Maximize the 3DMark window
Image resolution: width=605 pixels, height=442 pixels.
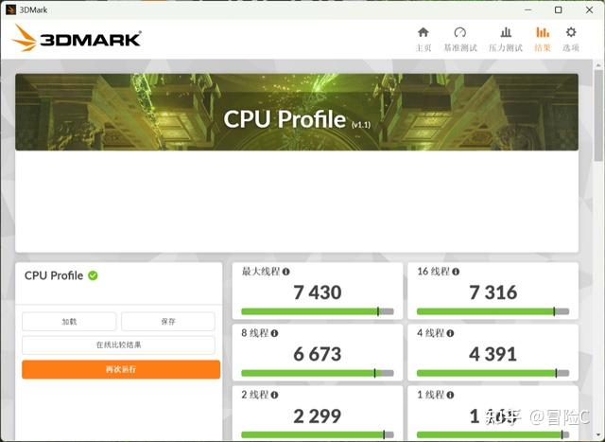559,9
